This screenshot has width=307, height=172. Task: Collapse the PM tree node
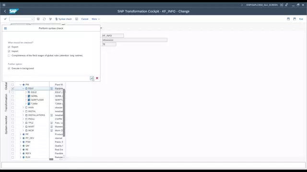[20, 85]
